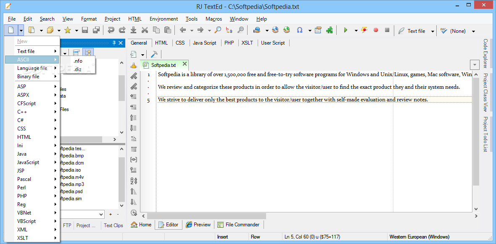Click the Omega special characters icon
This screenshot has height=244, width=496.
[300, 30]
